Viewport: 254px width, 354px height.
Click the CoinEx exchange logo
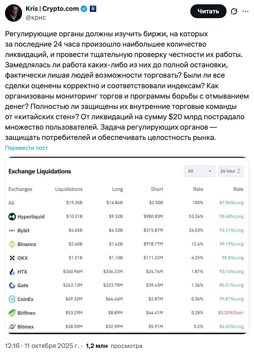pos(12,299)
